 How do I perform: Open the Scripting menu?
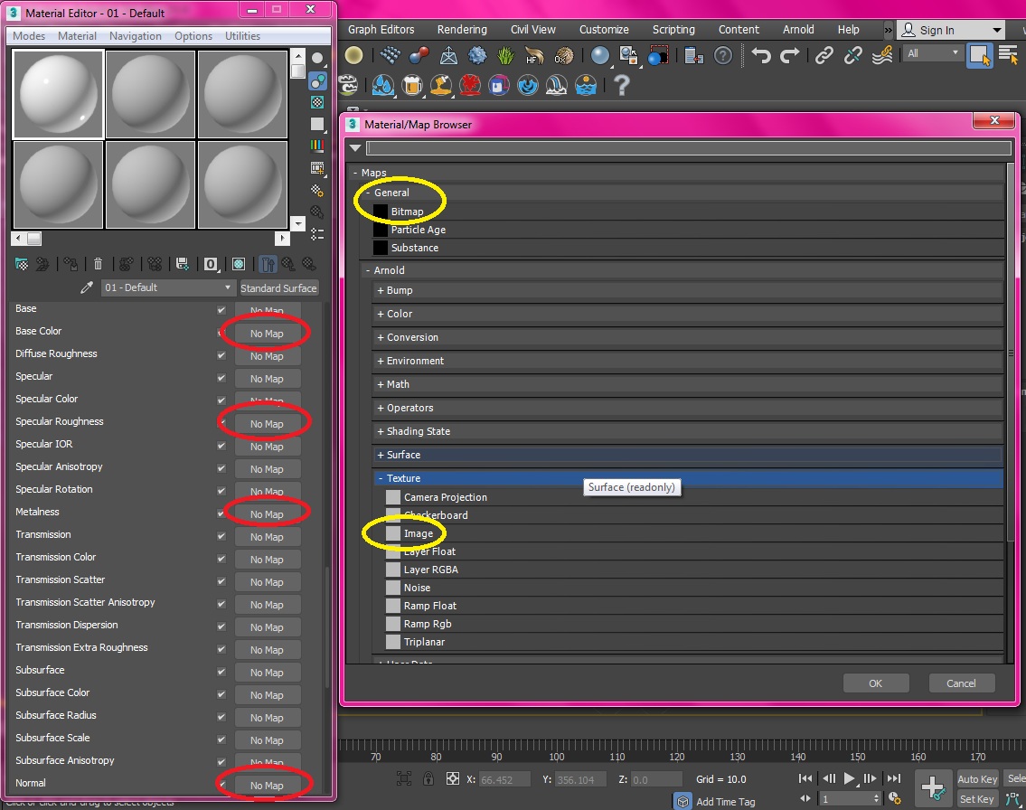[673, 30]
